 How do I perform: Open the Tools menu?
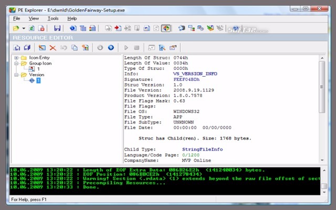tap(53, 18)
